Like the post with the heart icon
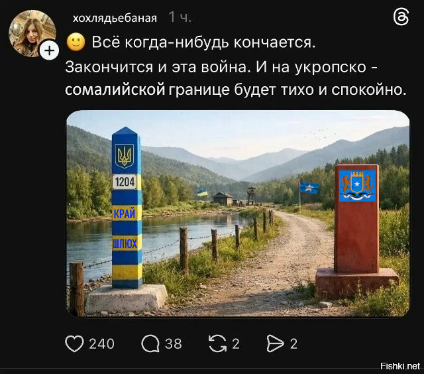 (x=74, y=343)
